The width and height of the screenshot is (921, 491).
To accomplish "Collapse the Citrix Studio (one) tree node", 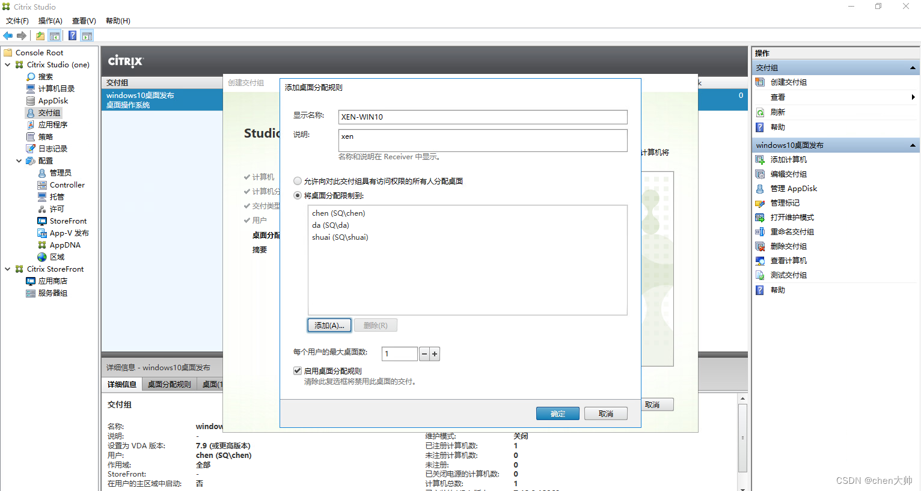I will click(x=7, y=64).
